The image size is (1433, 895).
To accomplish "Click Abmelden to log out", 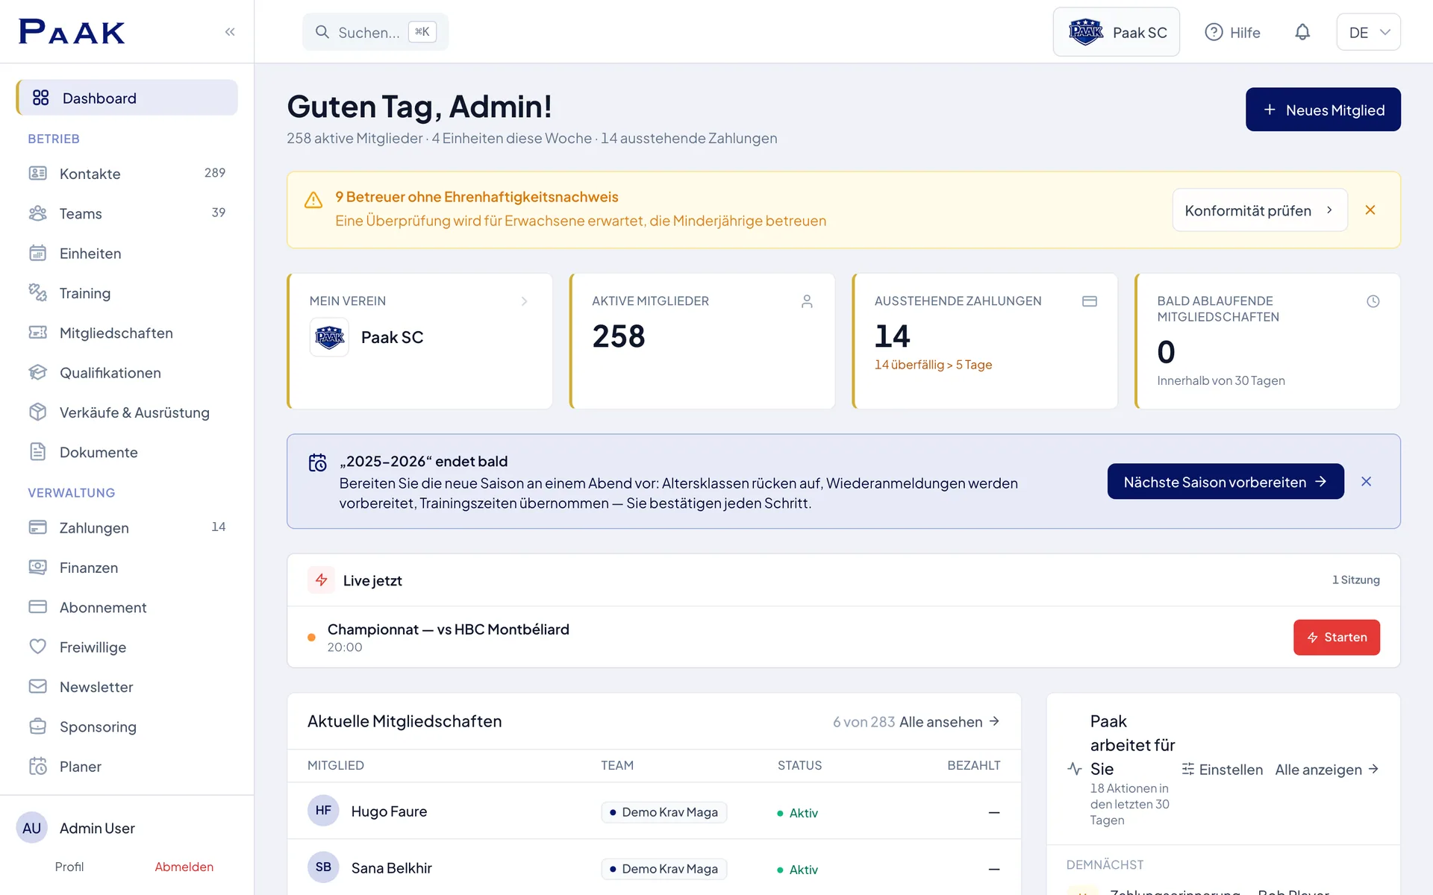I will (x=184, y=867).
